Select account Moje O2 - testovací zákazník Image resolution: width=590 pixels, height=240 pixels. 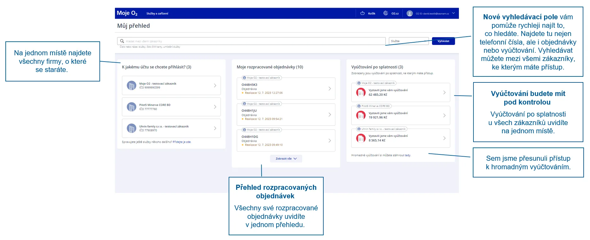tap(171, 86)
